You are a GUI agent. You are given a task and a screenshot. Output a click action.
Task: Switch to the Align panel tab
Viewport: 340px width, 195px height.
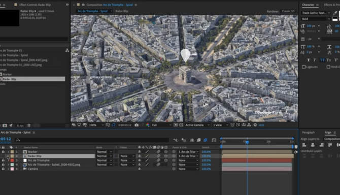click(328, 133)
